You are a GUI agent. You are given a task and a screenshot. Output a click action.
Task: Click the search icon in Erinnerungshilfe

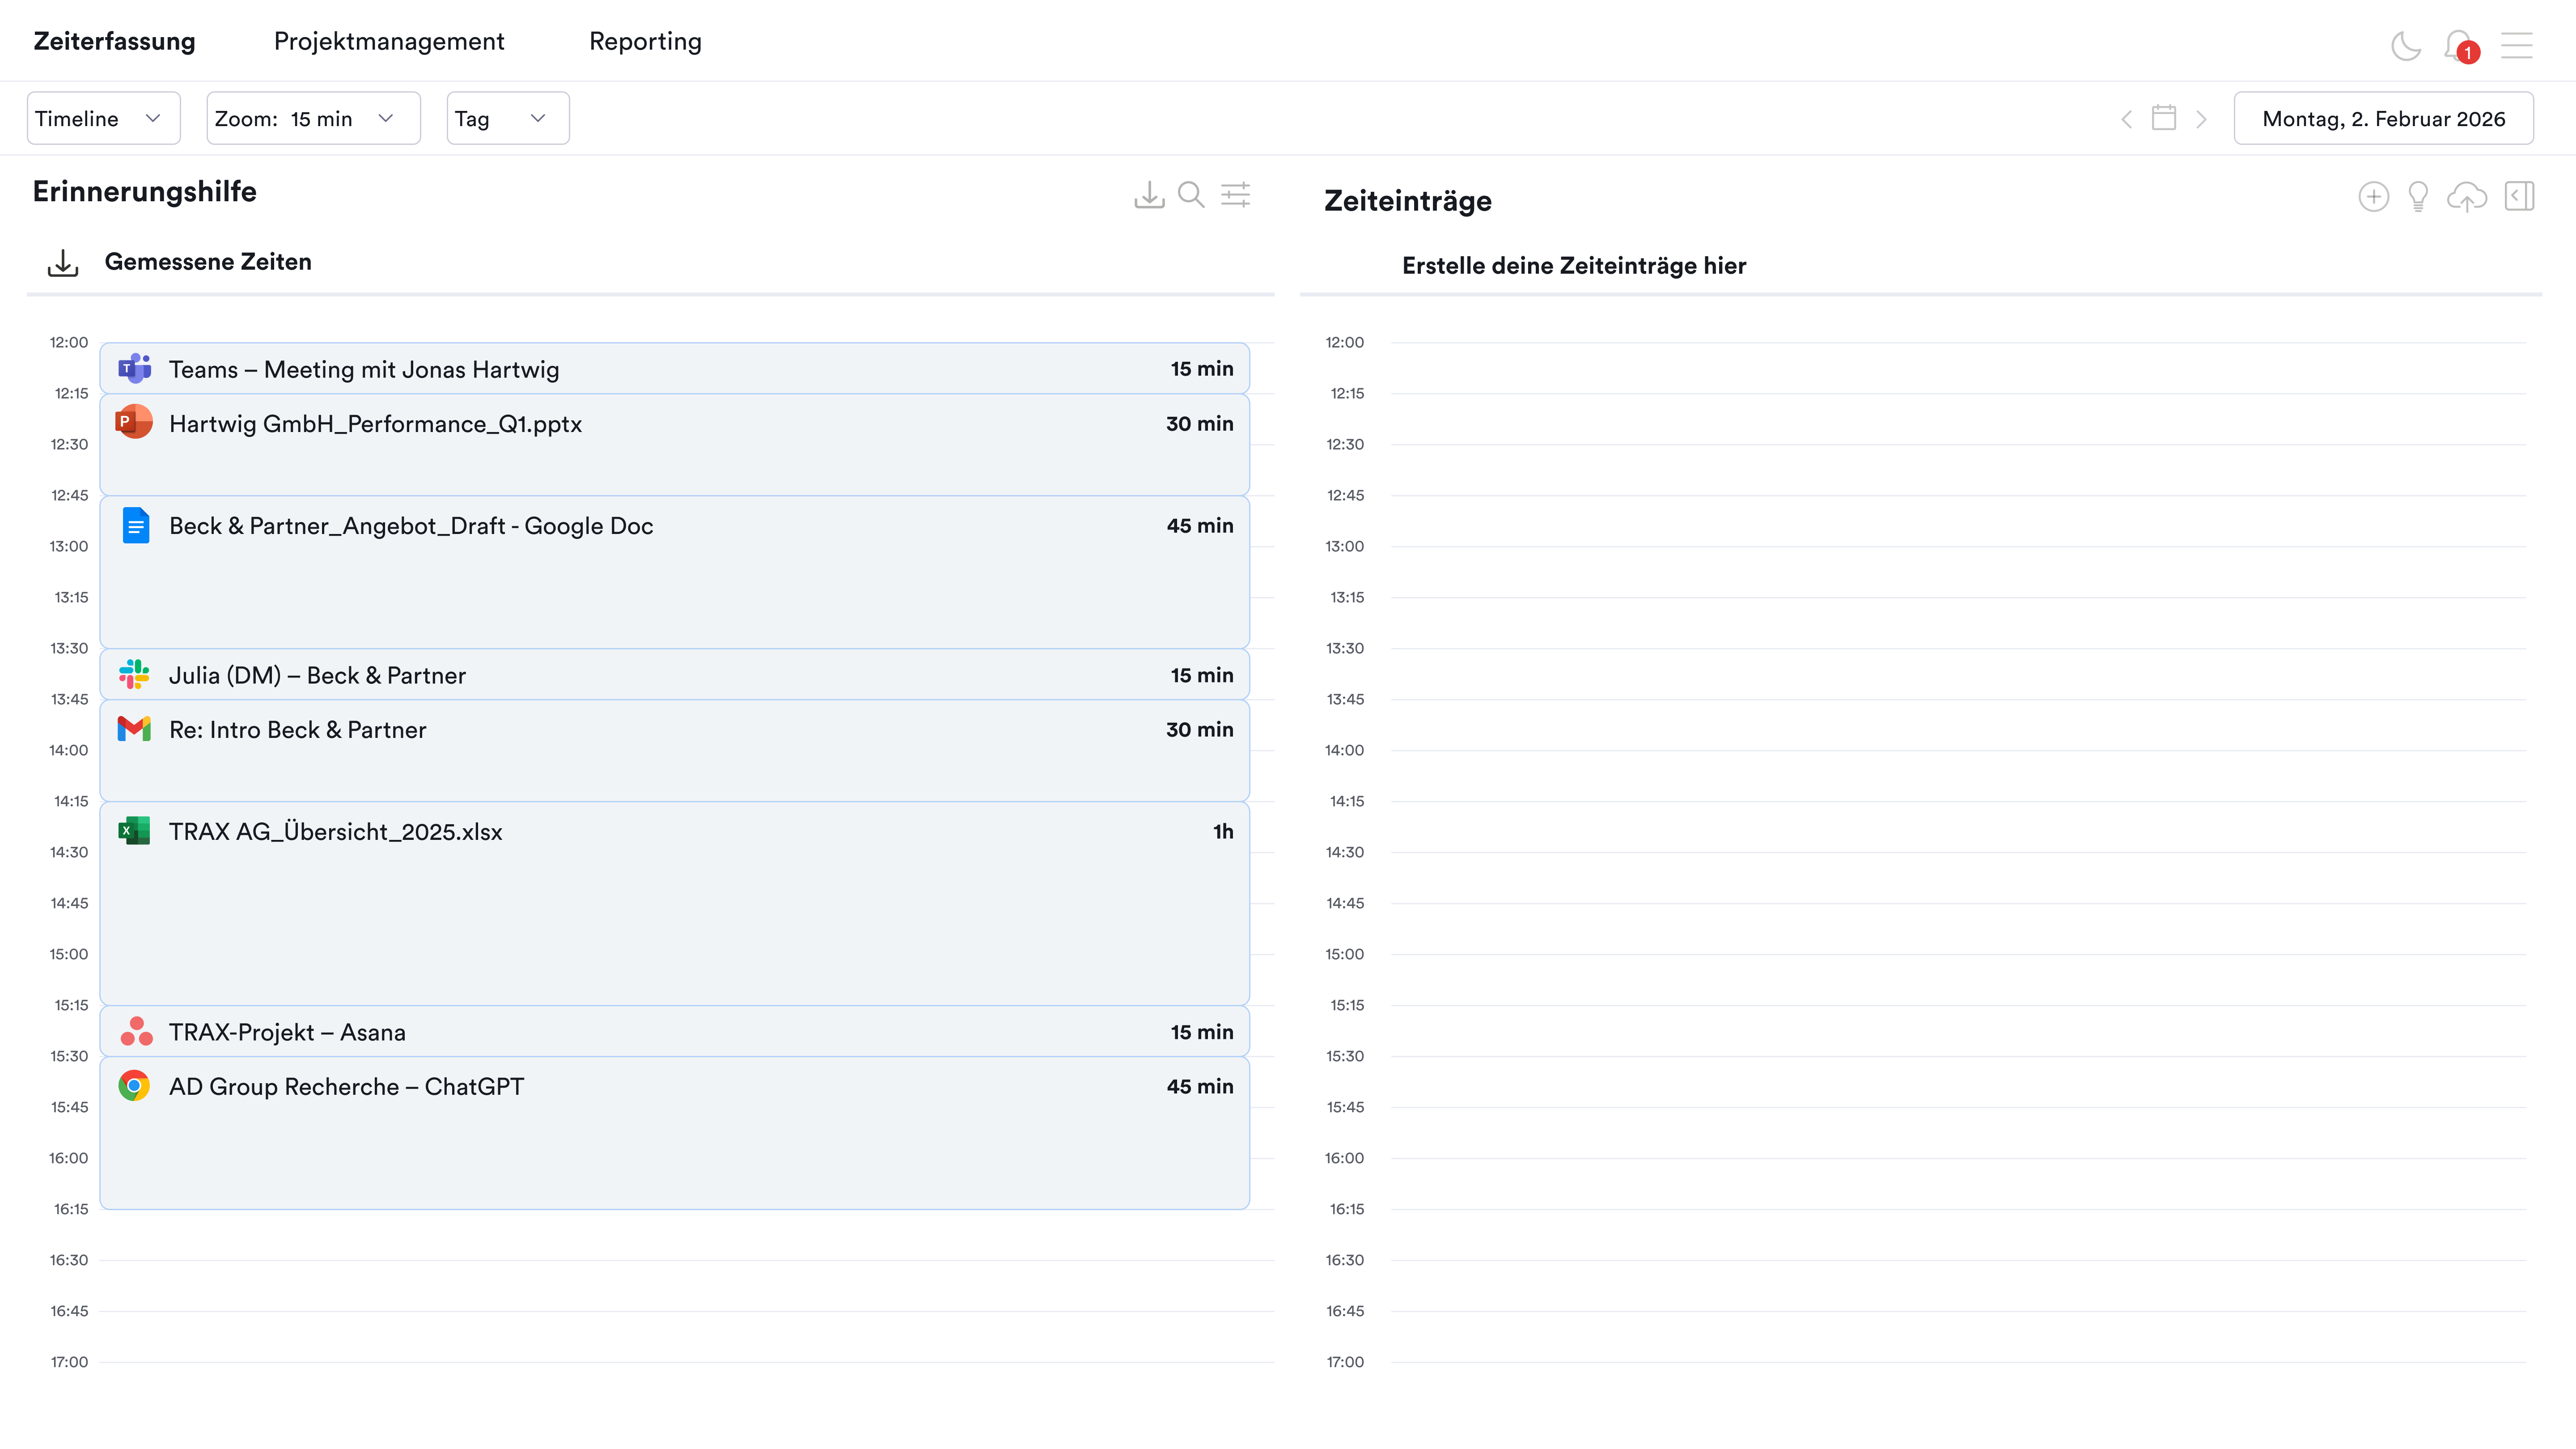point(1190,194)
